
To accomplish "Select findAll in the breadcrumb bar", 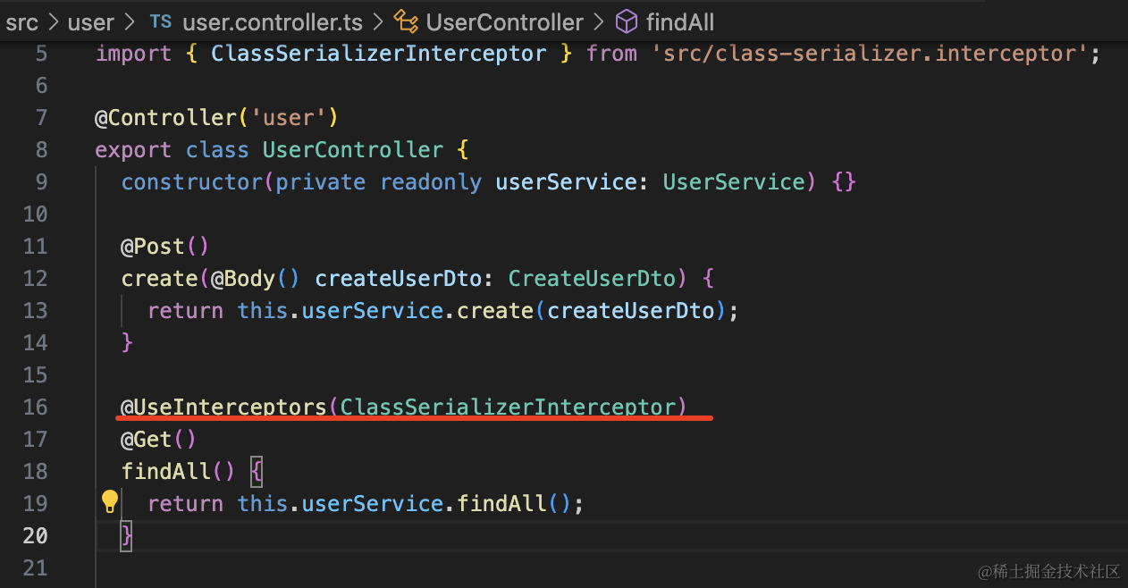I will 680,22.
